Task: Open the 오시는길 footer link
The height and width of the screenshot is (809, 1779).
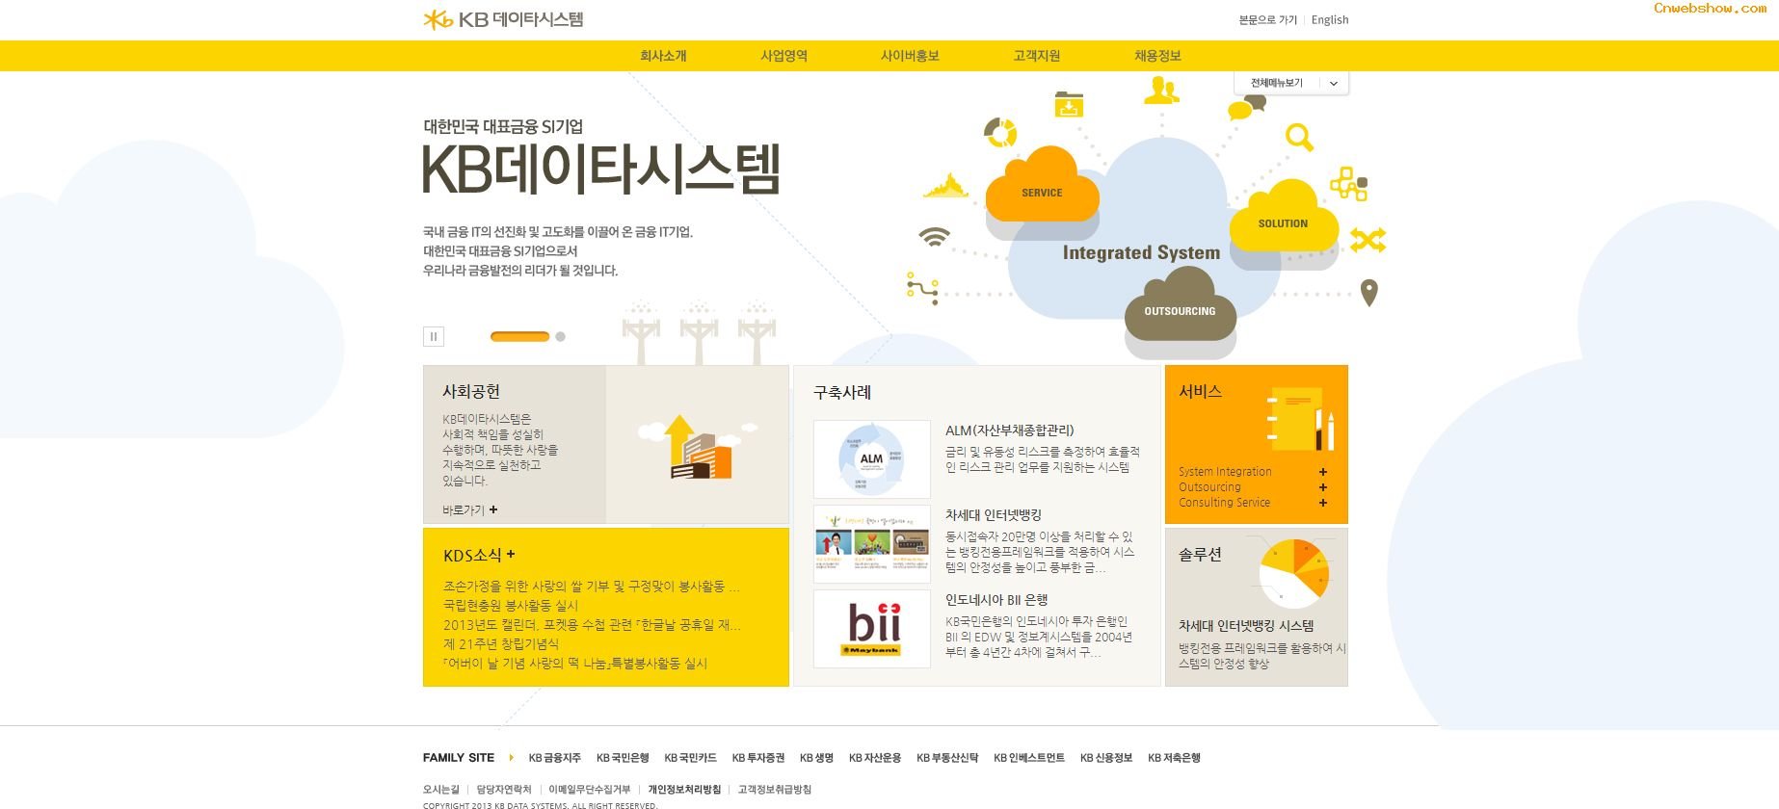Action: (441, 790)
